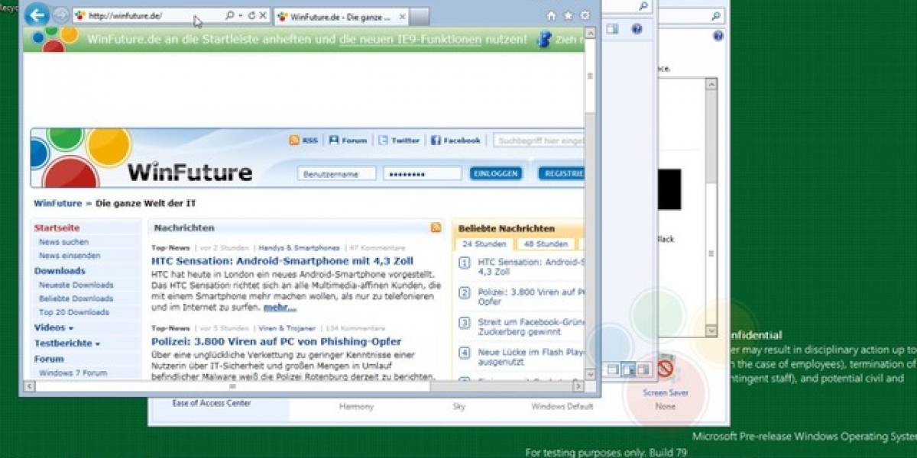Open the IE Tools gear icon

coord(585,15)
